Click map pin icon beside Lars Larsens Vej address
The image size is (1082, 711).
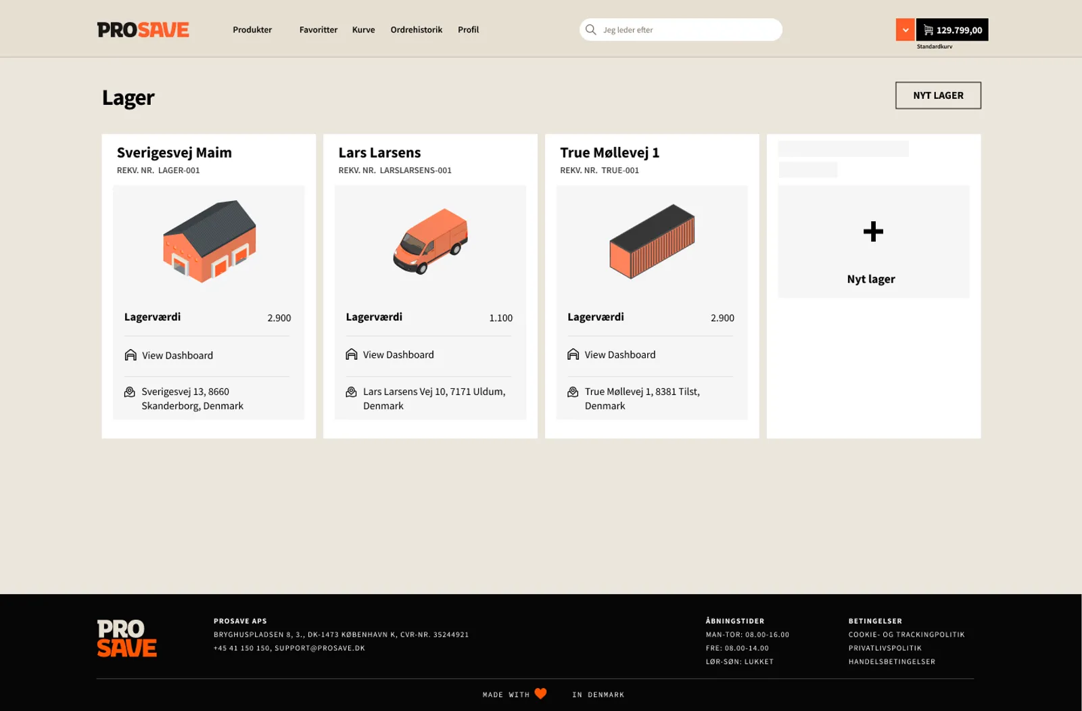click(x=351, y=392)
